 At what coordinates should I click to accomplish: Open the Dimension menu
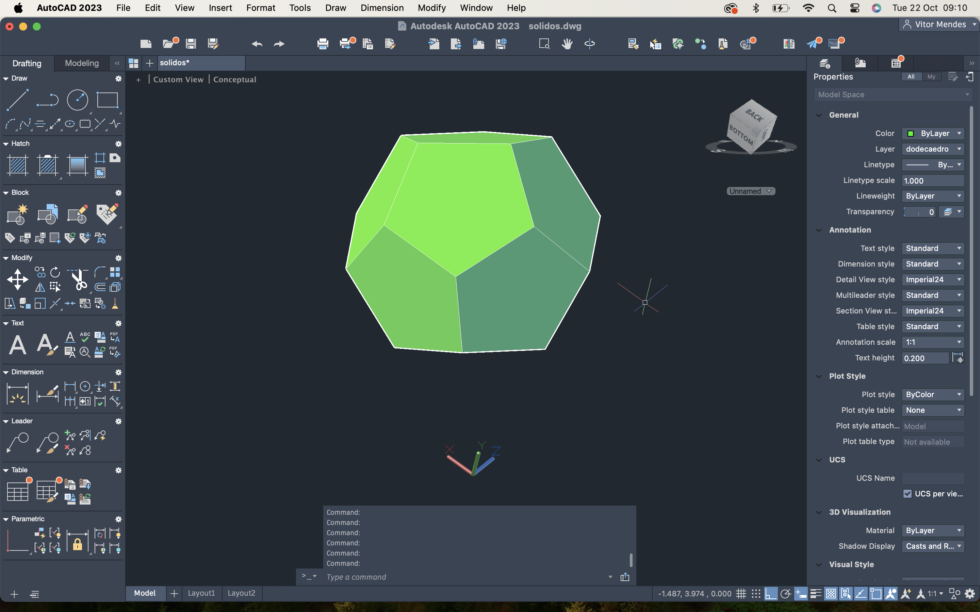381,8
